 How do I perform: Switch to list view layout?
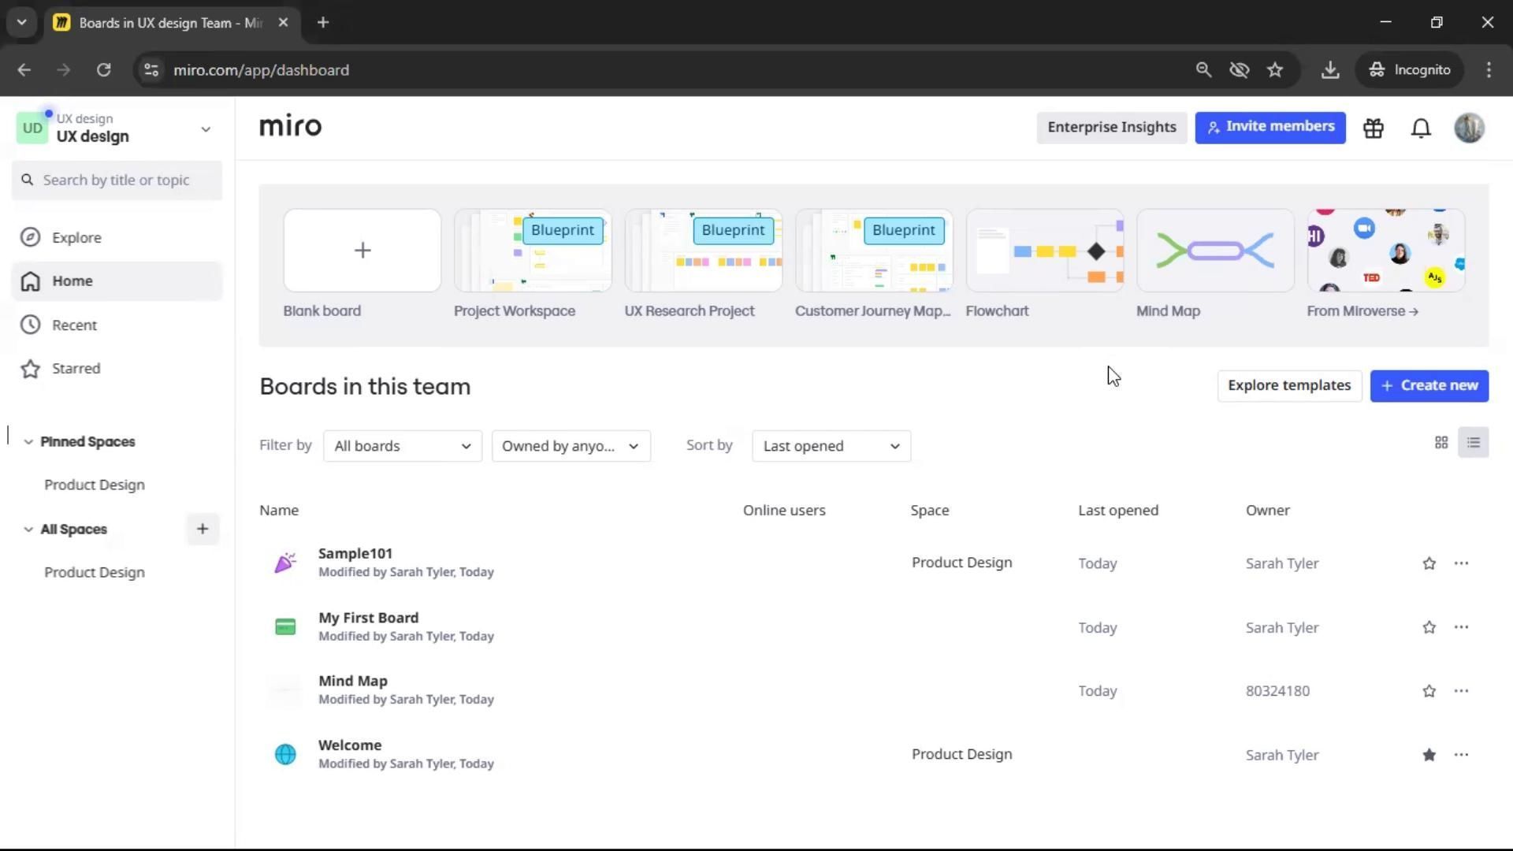click(1473, 443)
